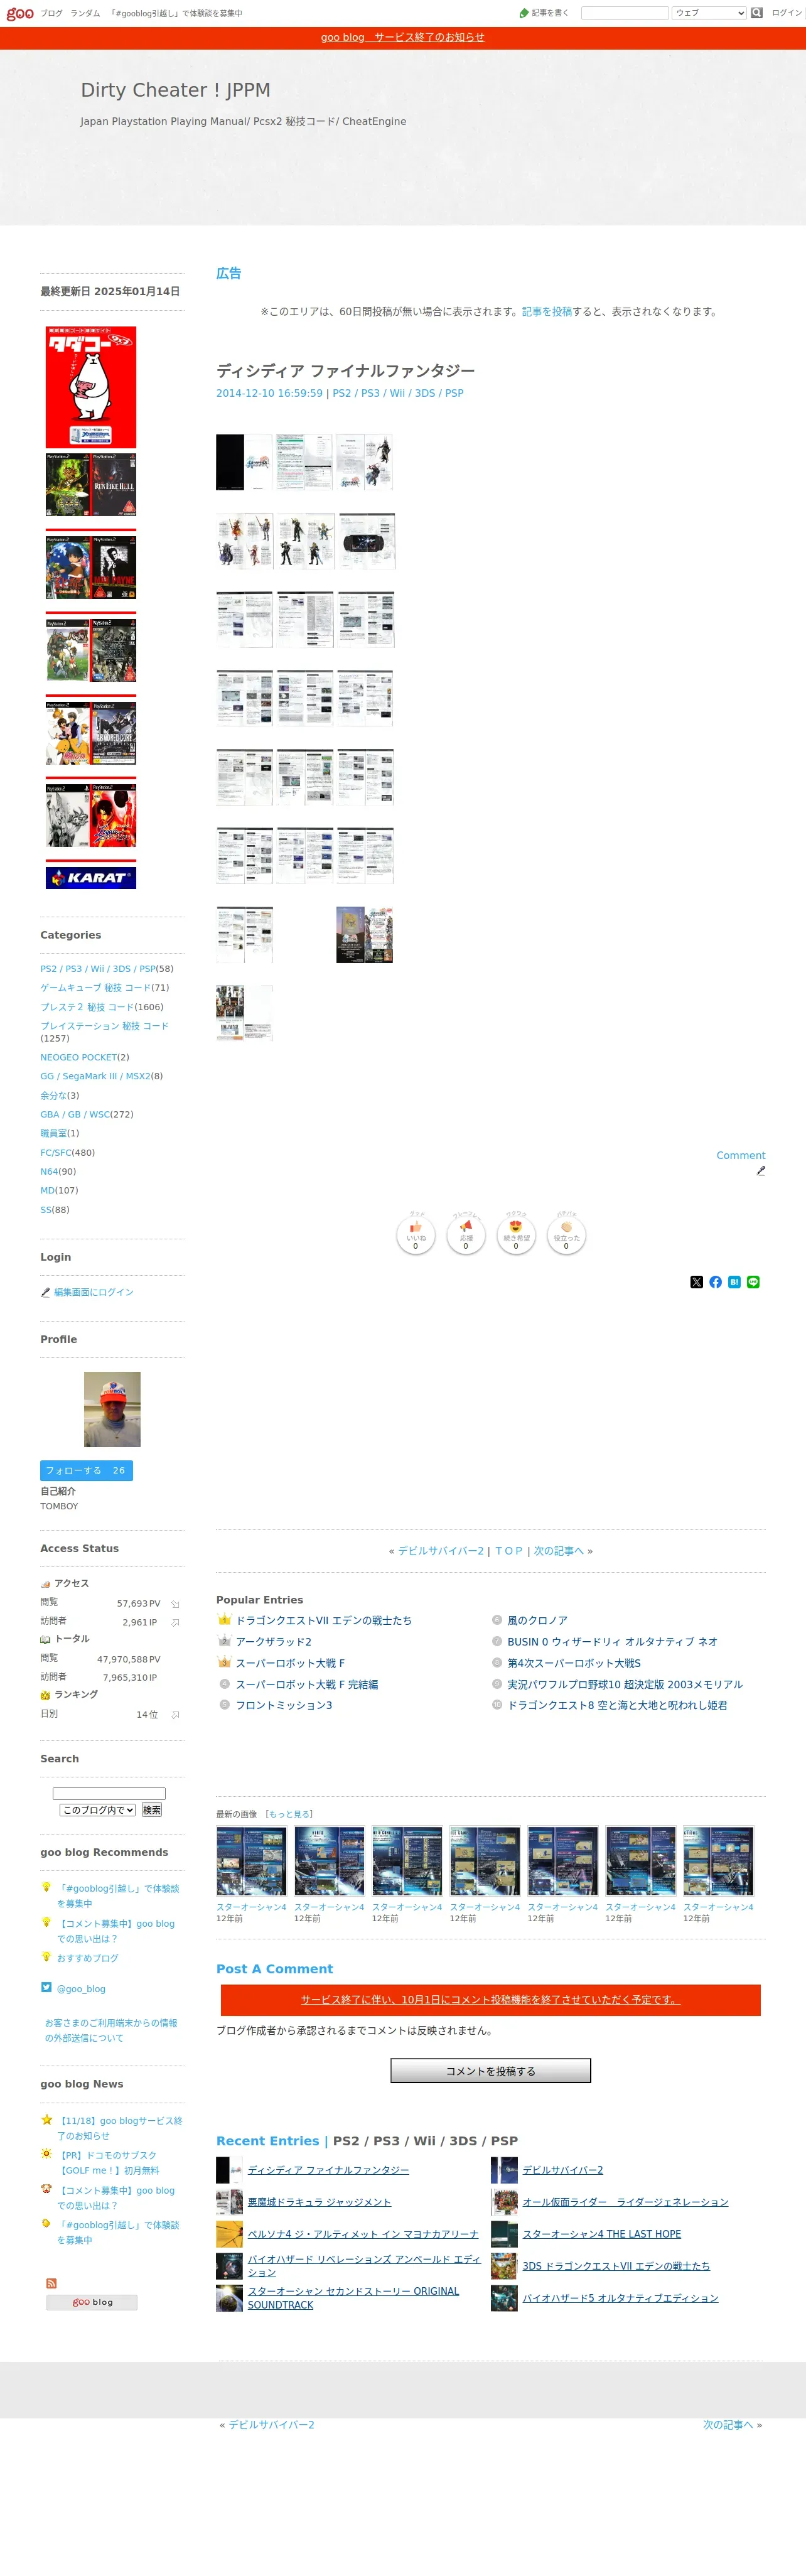Click the green pen icon beside 記事を書く
Image resolution: width=806 pixels, height=2576 pixels.
524,13
